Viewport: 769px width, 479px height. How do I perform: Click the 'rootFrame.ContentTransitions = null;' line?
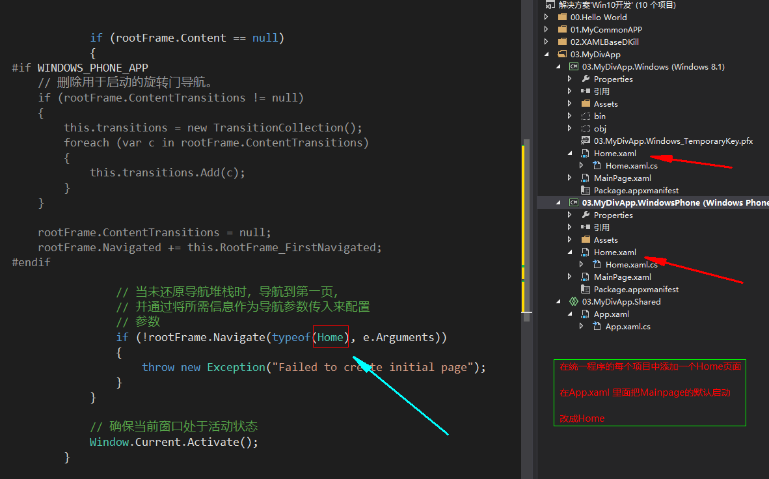point(154,232)
